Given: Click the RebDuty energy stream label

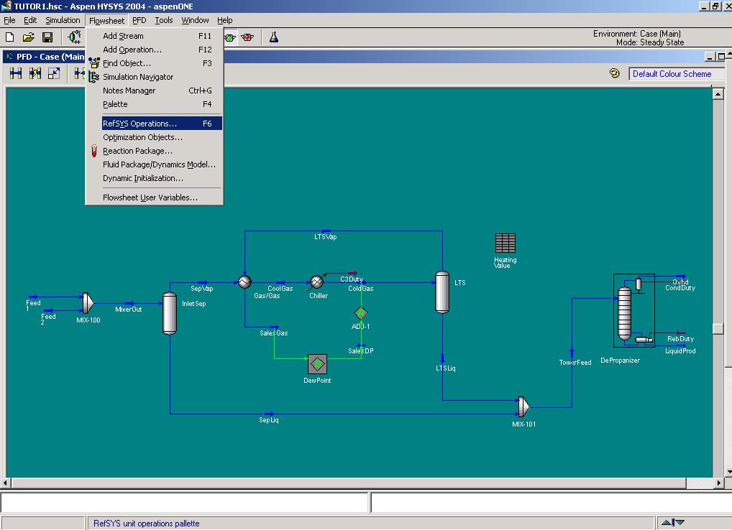Looking at the screenshot, I should (680, 339).
